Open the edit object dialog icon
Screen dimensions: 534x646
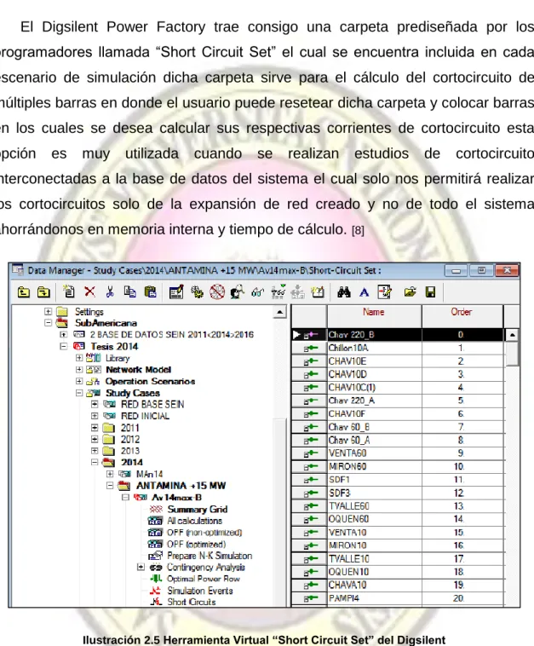[x=176, y=291]
